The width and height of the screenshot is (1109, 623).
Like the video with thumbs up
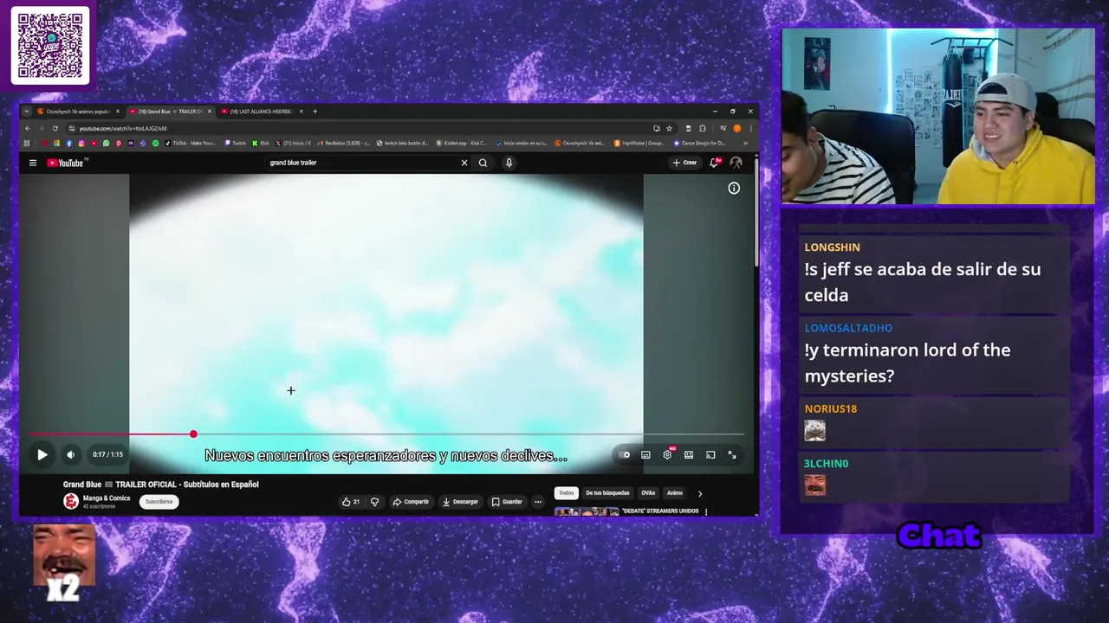point(350,502)
